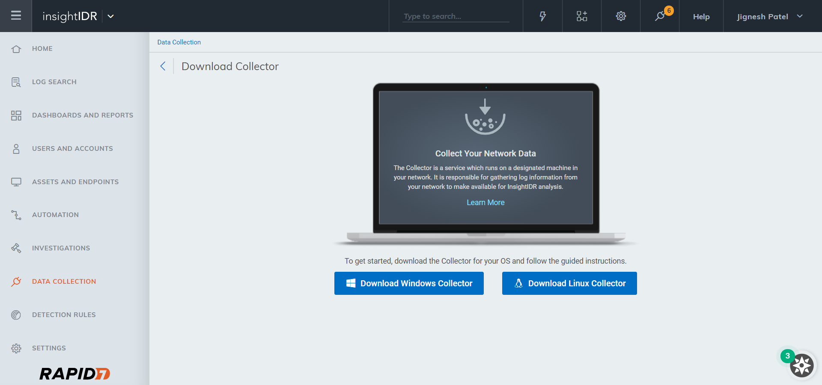
Task: Click the add data source icon in top bar
Action: (x=581, y=16)
